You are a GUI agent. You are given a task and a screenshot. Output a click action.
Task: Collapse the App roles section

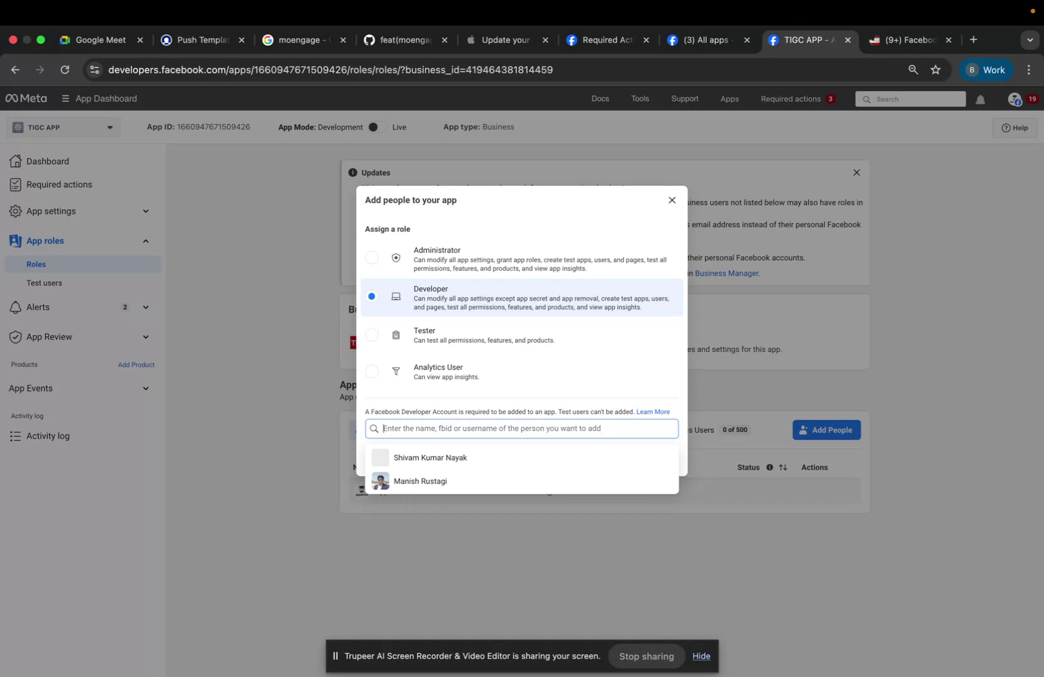tap(145, 241)
